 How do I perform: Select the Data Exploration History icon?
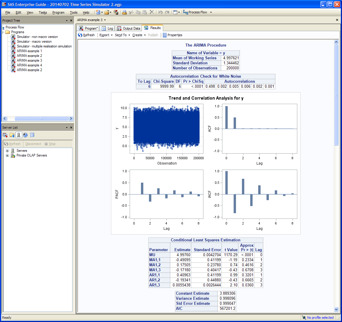[32, 135]
